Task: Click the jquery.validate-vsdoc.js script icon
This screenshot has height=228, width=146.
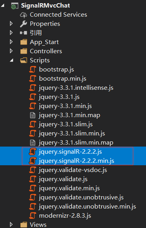Action: point(33,170)
